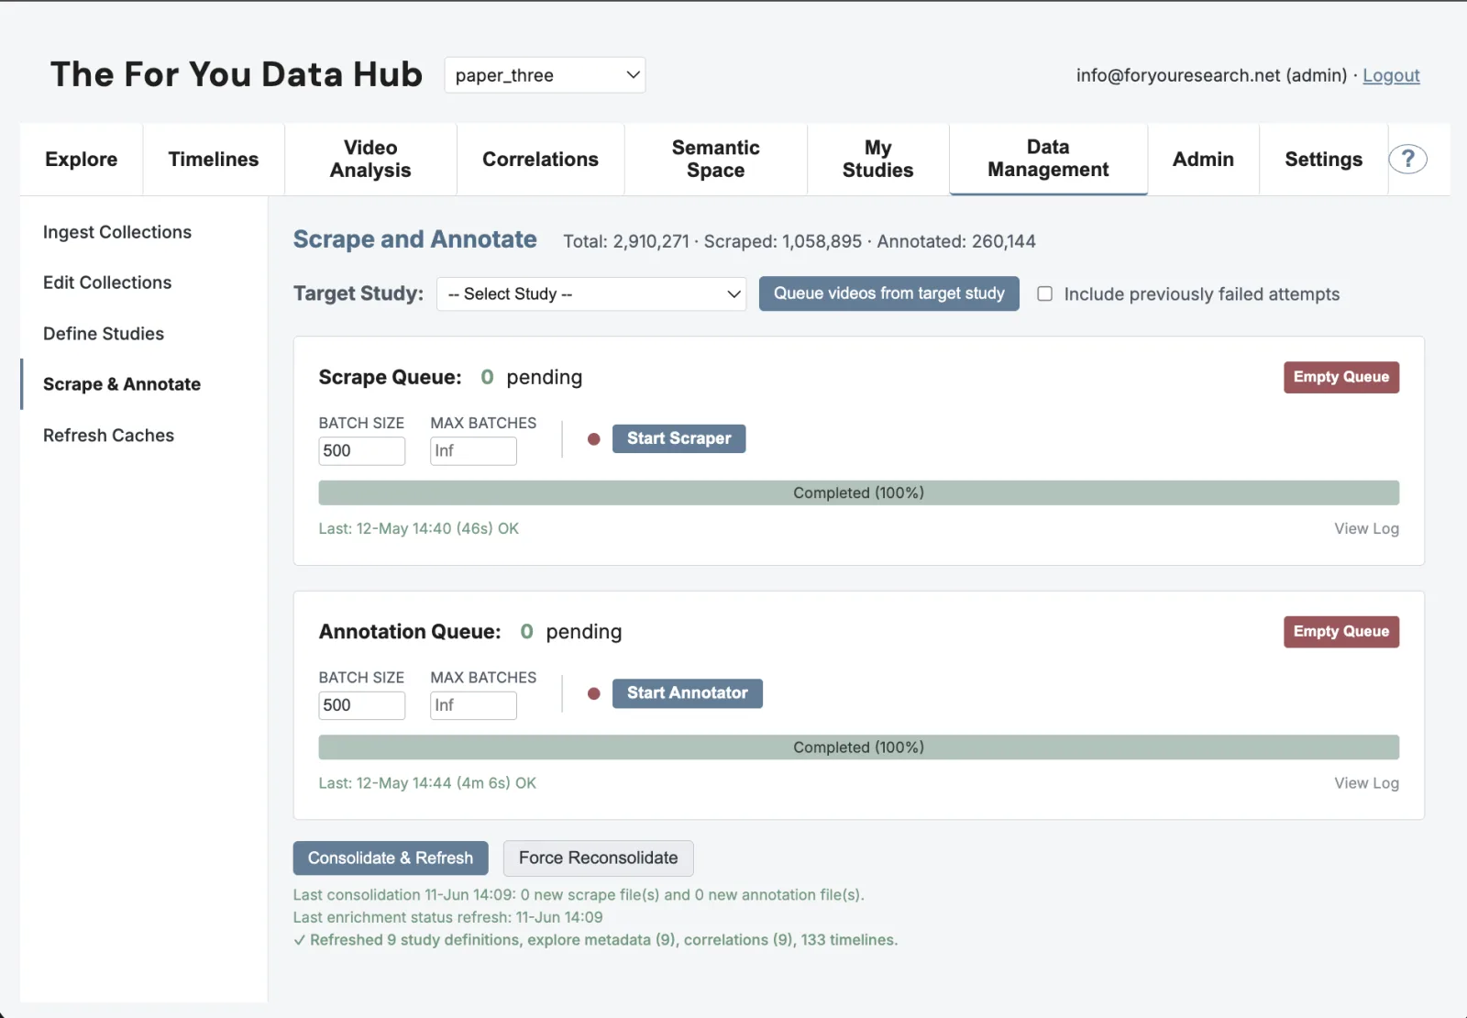Select the Correlations tab

tap(540, 160)
